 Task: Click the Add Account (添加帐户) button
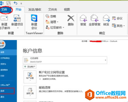(x=30, y=67)
